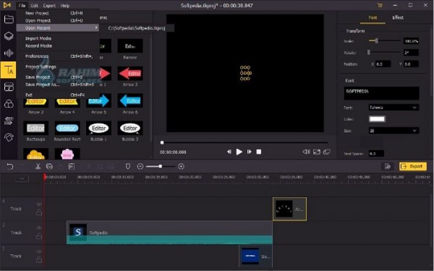Image resolution: width=434 pixels, height=271 pixels.
Task: Click the yellow Export button
Action: [x=413, y=166]
